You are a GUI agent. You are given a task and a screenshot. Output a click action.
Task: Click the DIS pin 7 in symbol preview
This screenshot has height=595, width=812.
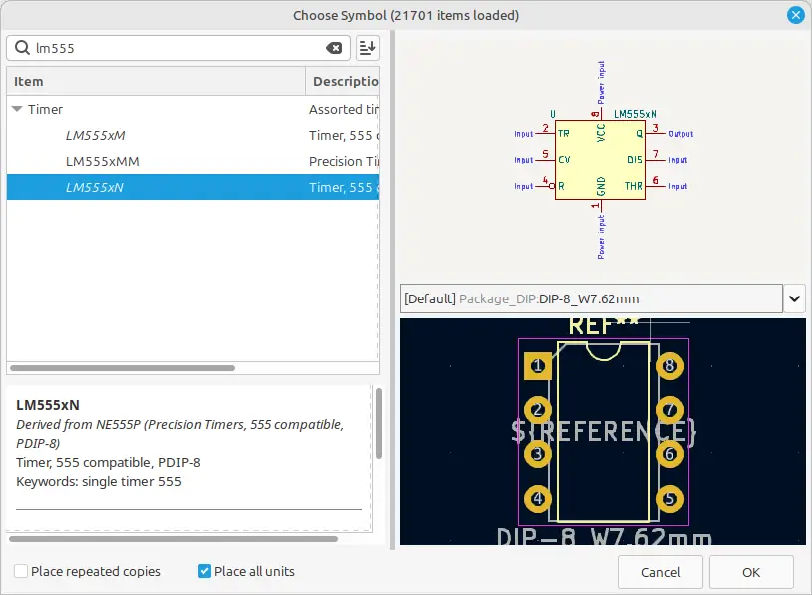point(655,159)
